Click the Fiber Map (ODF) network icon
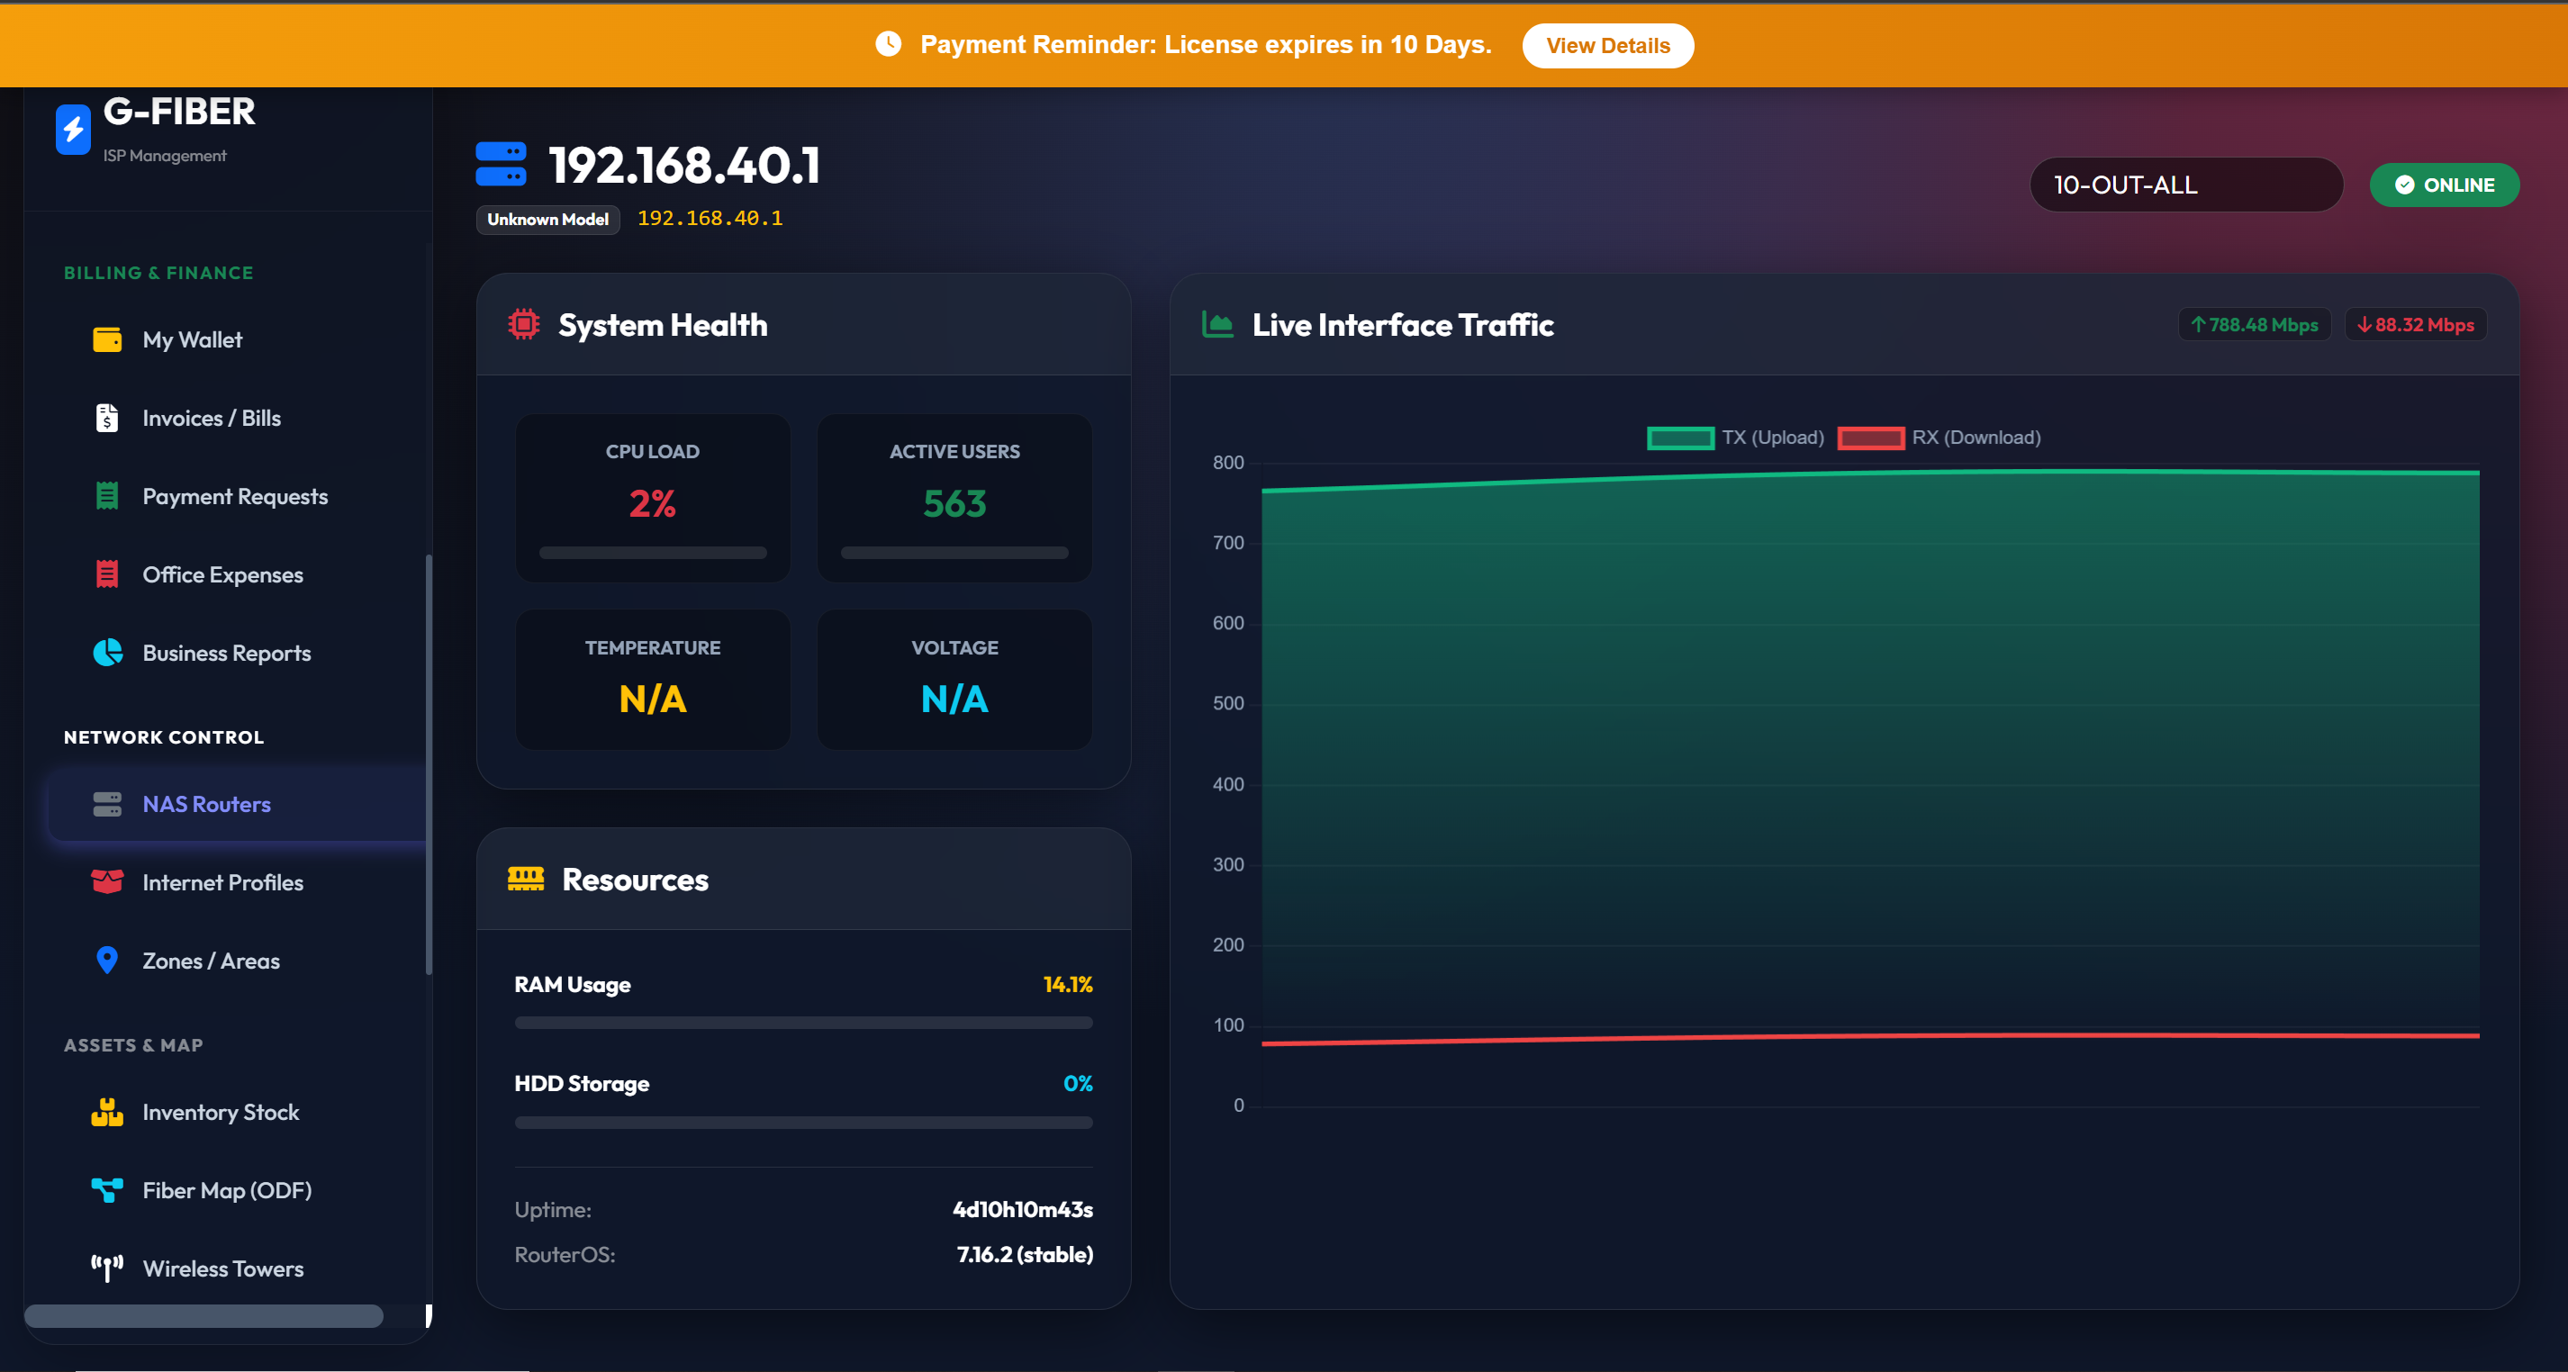 (106, 1189)
